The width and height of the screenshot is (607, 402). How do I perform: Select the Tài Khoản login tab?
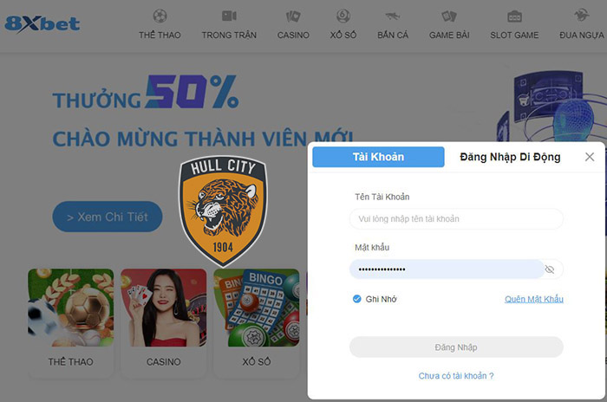pyautogui.click(x=378, y=157)
